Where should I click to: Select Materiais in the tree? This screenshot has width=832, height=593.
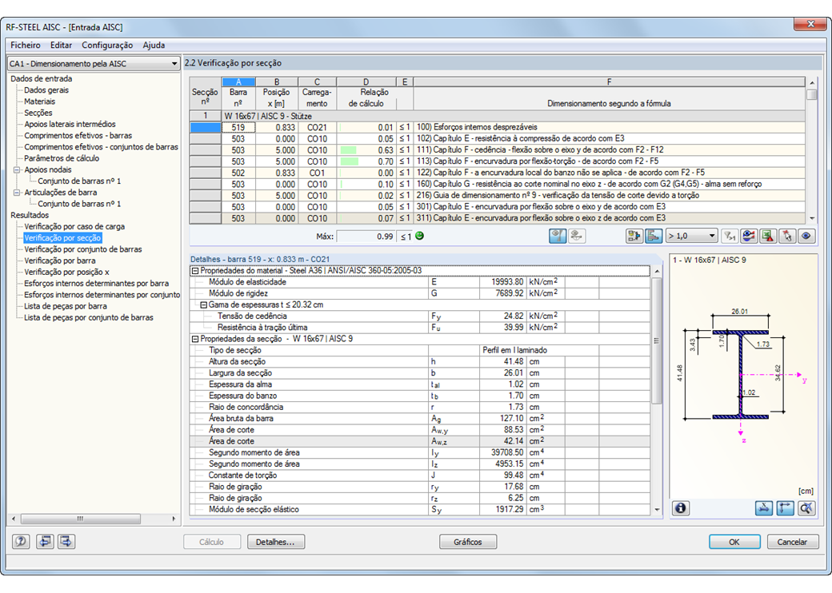39,101
